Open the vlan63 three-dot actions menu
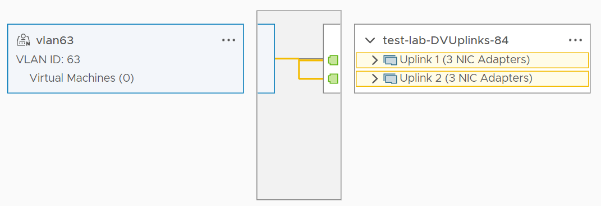 [228, 40]
